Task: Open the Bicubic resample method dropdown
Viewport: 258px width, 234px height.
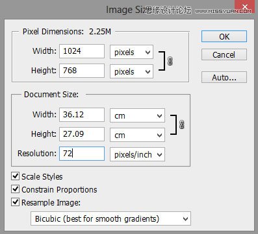Action: [x=110, y=218]
